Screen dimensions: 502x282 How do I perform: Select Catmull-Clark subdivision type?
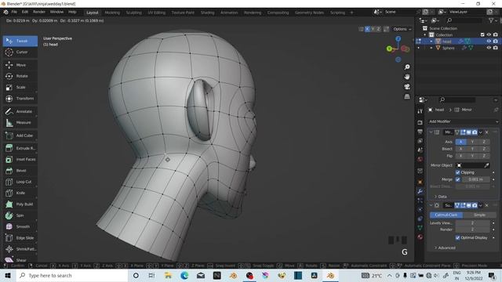446,215
